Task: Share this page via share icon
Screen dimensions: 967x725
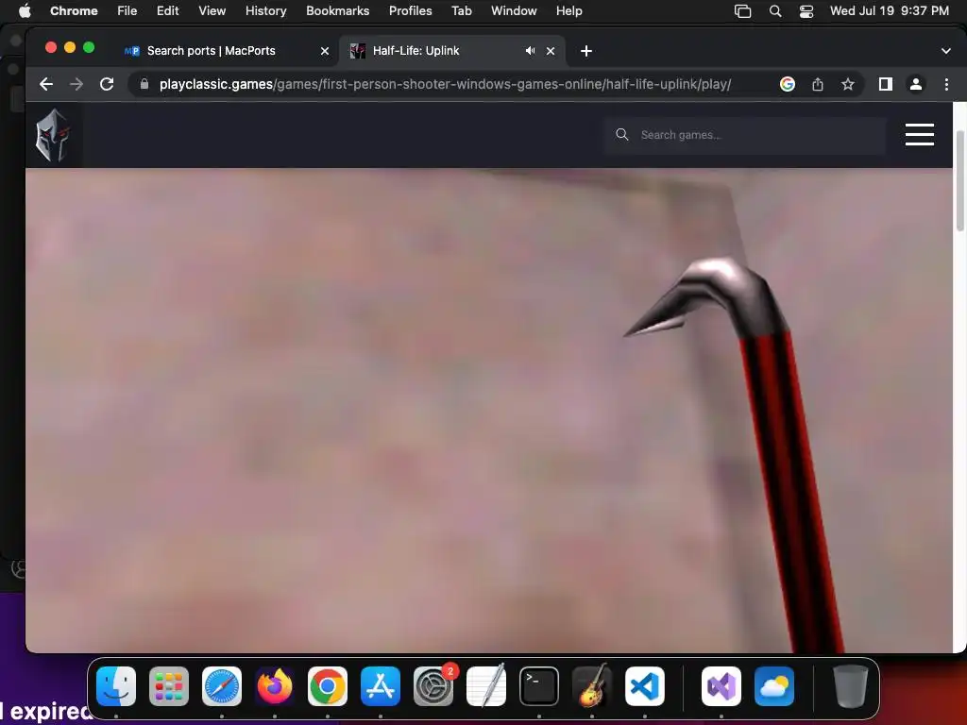Action: tap(818, 84)
